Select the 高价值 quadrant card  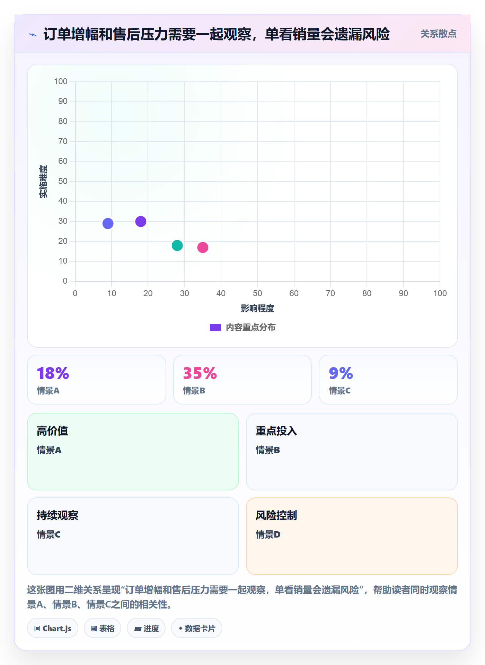coord(133,452)
